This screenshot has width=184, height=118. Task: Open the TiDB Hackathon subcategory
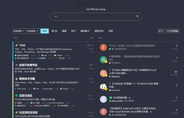click(55, 103)
